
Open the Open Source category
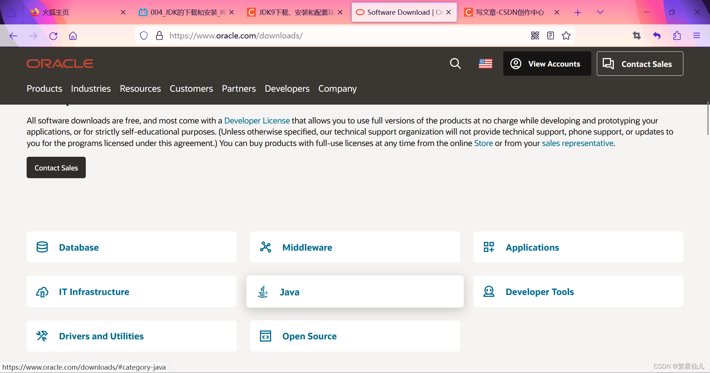click(355, 336)
